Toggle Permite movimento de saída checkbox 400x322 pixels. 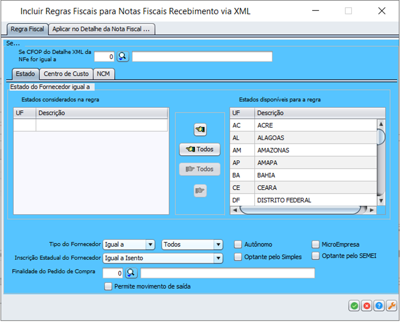click(108, 286)
